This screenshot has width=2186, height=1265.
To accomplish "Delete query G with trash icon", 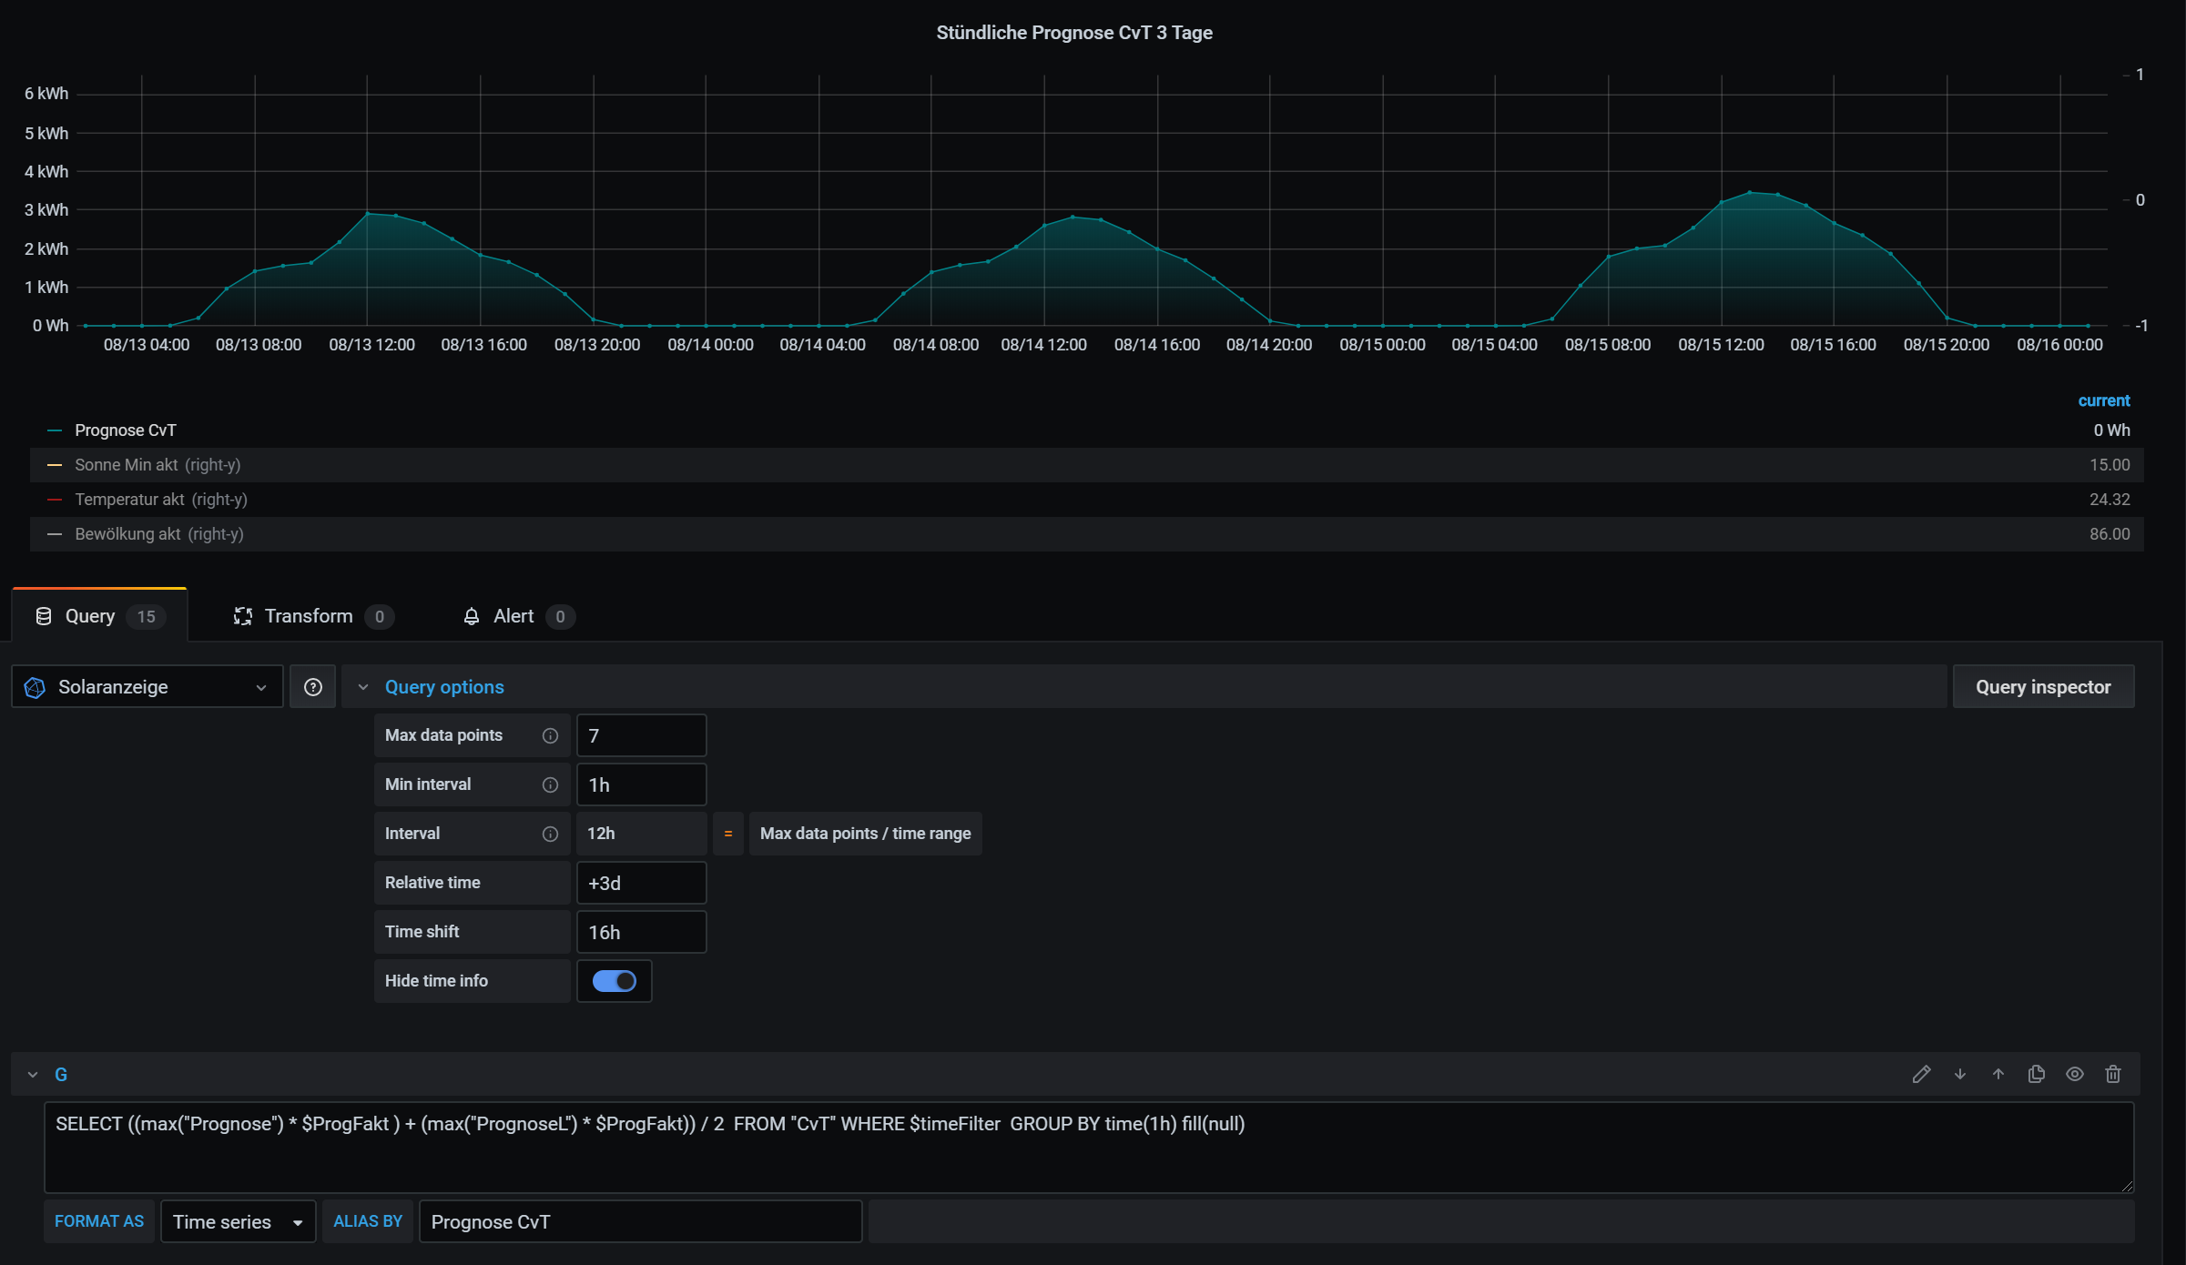I will (x=2113, y=1075).
